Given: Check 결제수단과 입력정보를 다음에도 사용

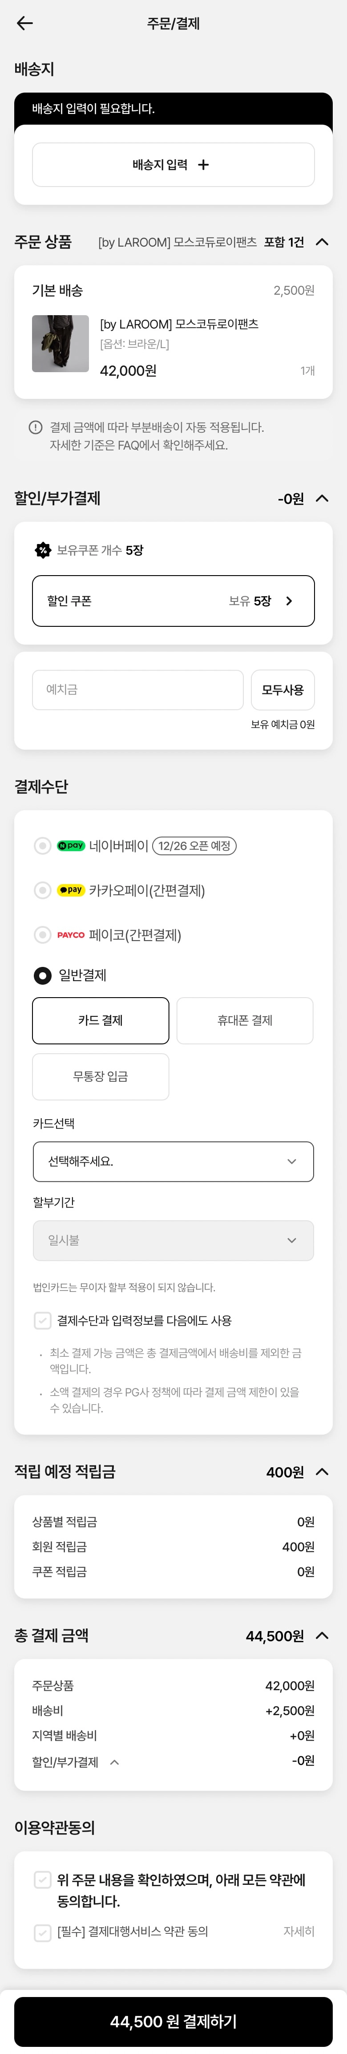Looking at the screenshot, I should pos(42,1321).
